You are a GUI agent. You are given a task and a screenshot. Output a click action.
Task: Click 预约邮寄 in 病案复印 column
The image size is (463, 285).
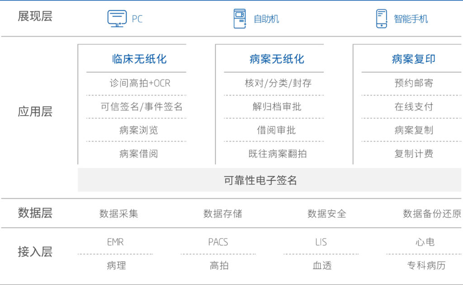[x=413, y=84]
